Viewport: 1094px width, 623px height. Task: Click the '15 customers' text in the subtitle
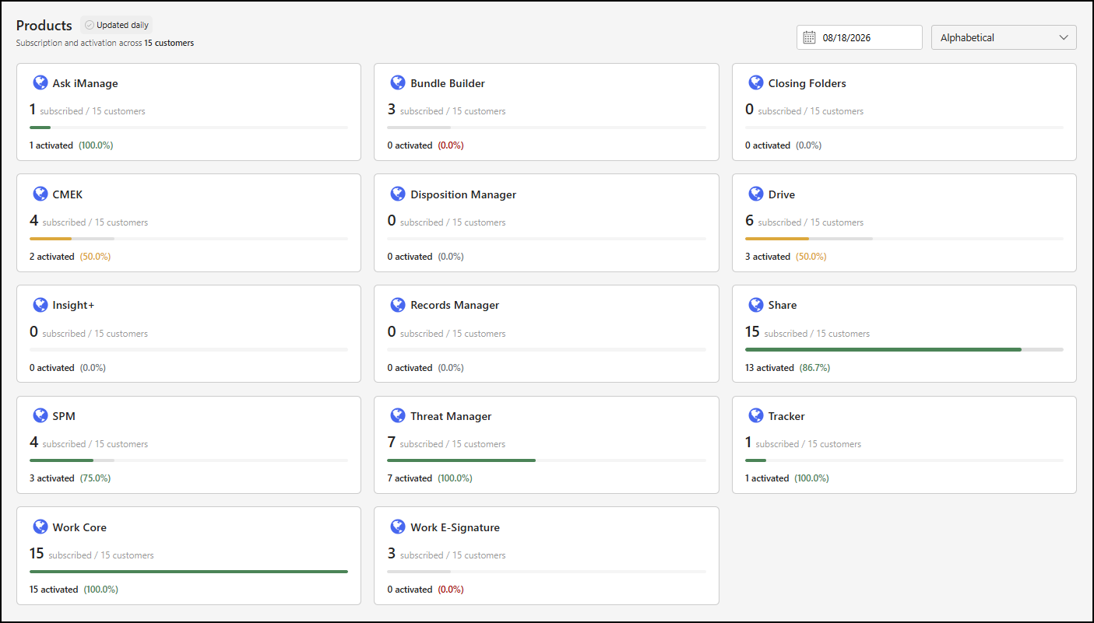coord(169,44)
